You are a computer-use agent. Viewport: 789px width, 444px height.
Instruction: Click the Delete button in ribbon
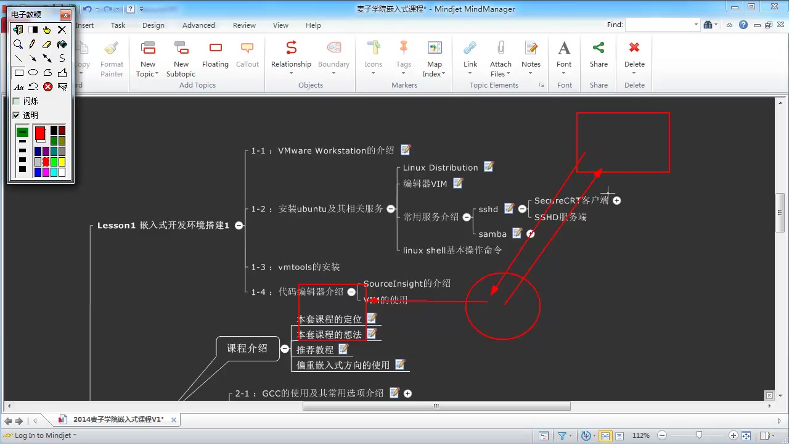tap(634, 59)
